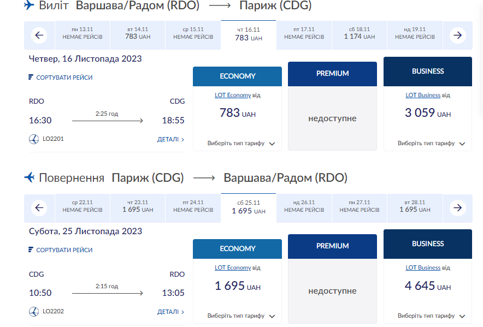
Task: Select the вт 28.11 return date tab
Action: coord(414,208)
